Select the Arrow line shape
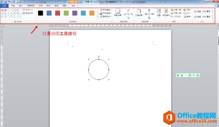The width and height of the screenshot is (219, 127). [12, 10]
